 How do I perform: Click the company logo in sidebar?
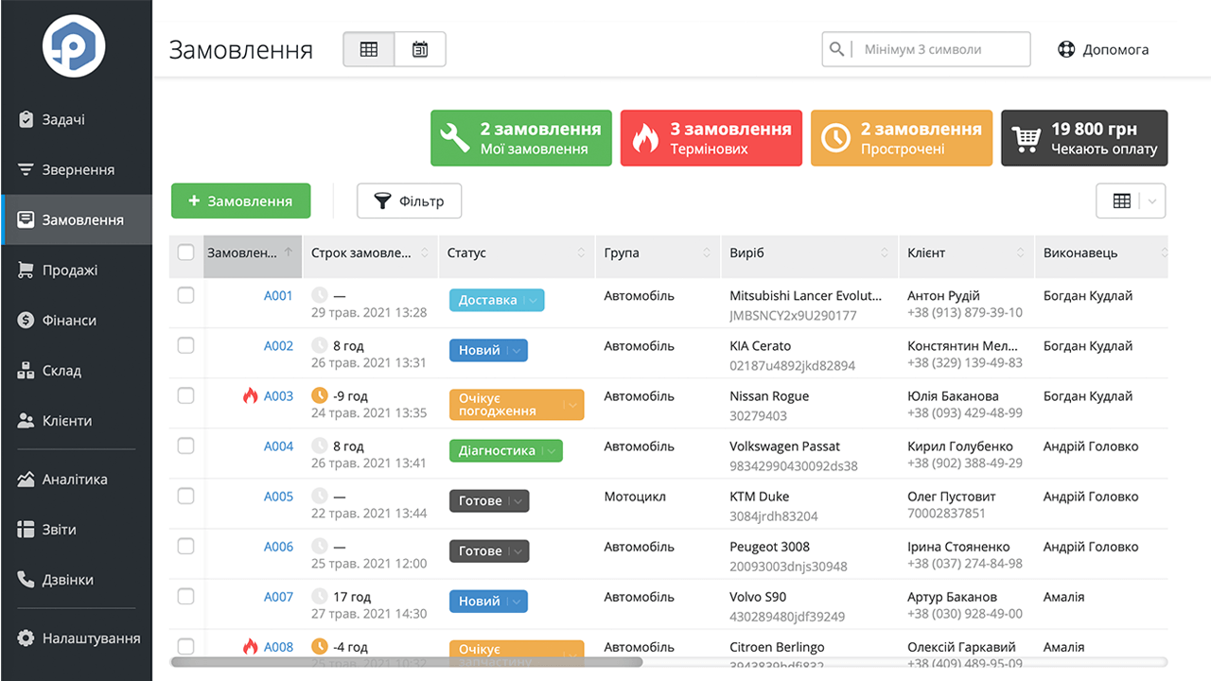[74, 46]
